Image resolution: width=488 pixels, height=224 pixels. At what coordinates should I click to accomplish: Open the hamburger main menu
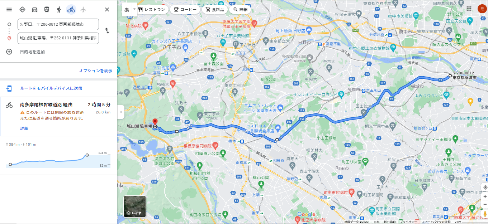(x=9, y=10)
